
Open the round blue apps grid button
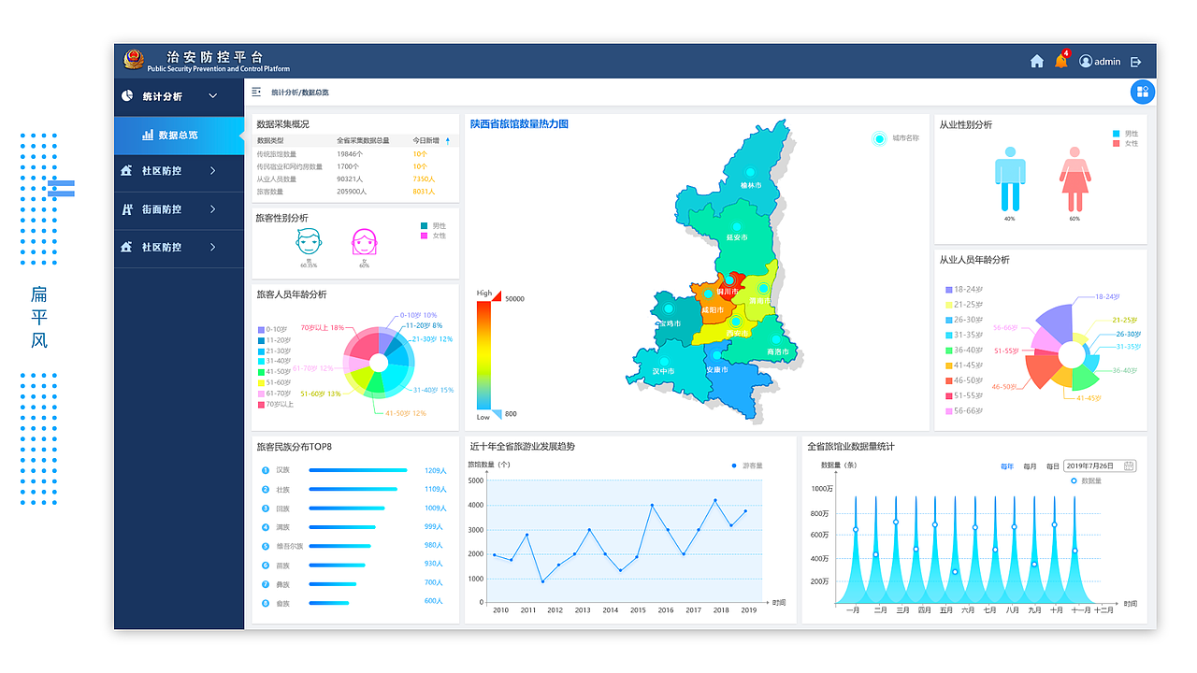1142,92
